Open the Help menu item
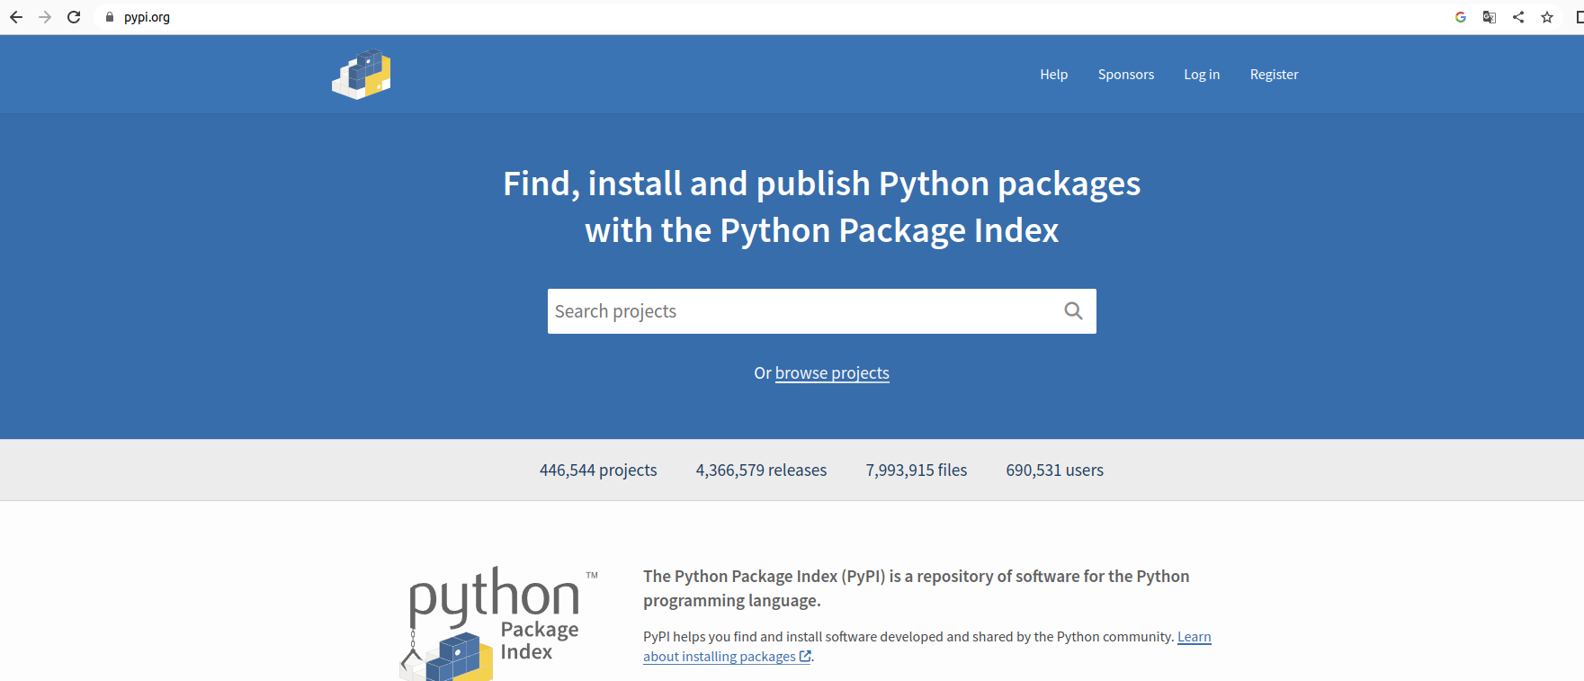1584x681 pixels. click(1053, 75)
